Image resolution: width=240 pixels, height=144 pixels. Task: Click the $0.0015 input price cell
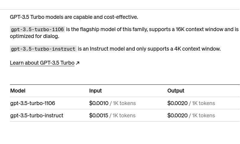99,116
